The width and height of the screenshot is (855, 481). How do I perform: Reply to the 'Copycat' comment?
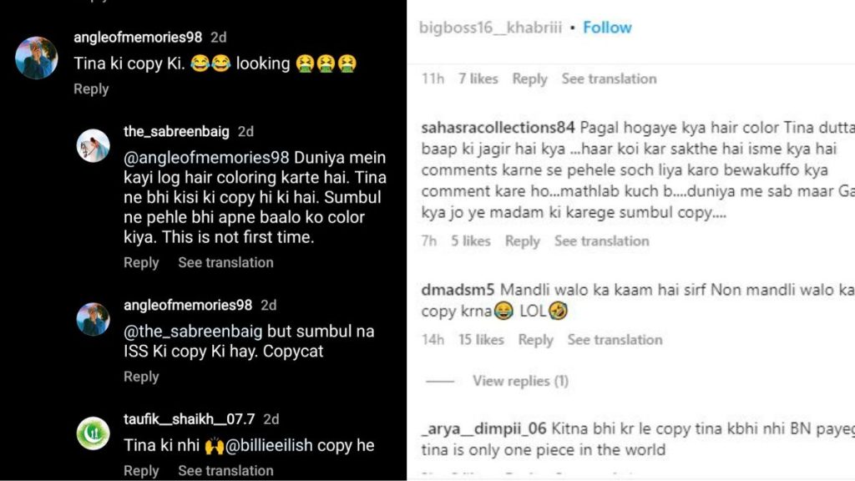pos(141,377)
